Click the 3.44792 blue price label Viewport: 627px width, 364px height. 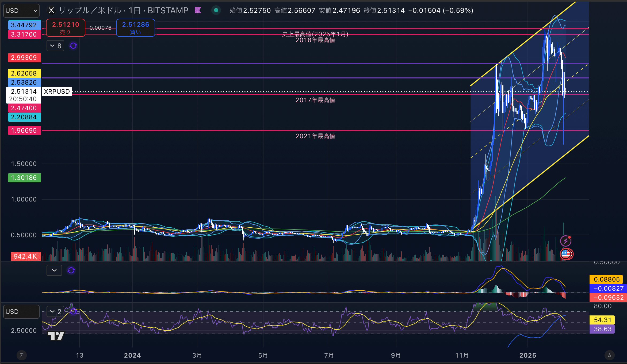click(24, 25)
